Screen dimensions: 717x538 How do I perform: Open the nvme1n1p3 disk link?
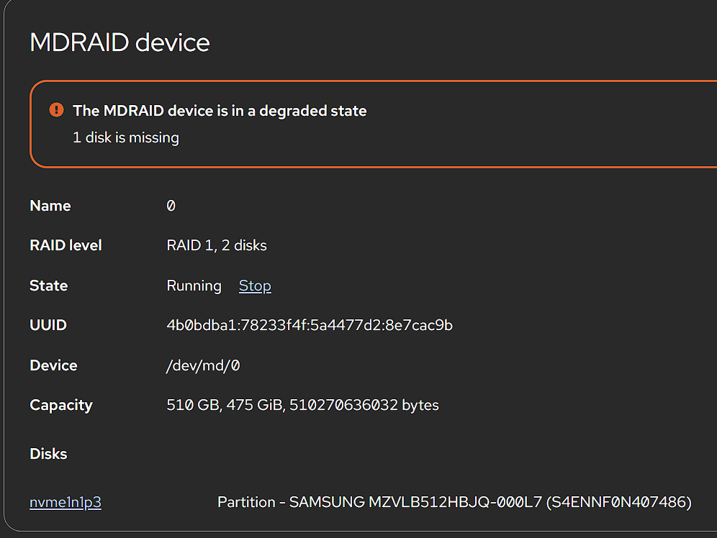click(x=66, y=502)
